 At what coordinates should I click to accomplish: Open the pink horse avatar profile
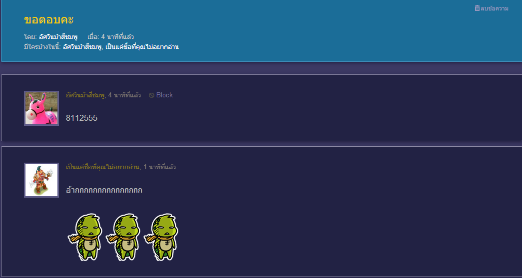[x=41, y=108]
